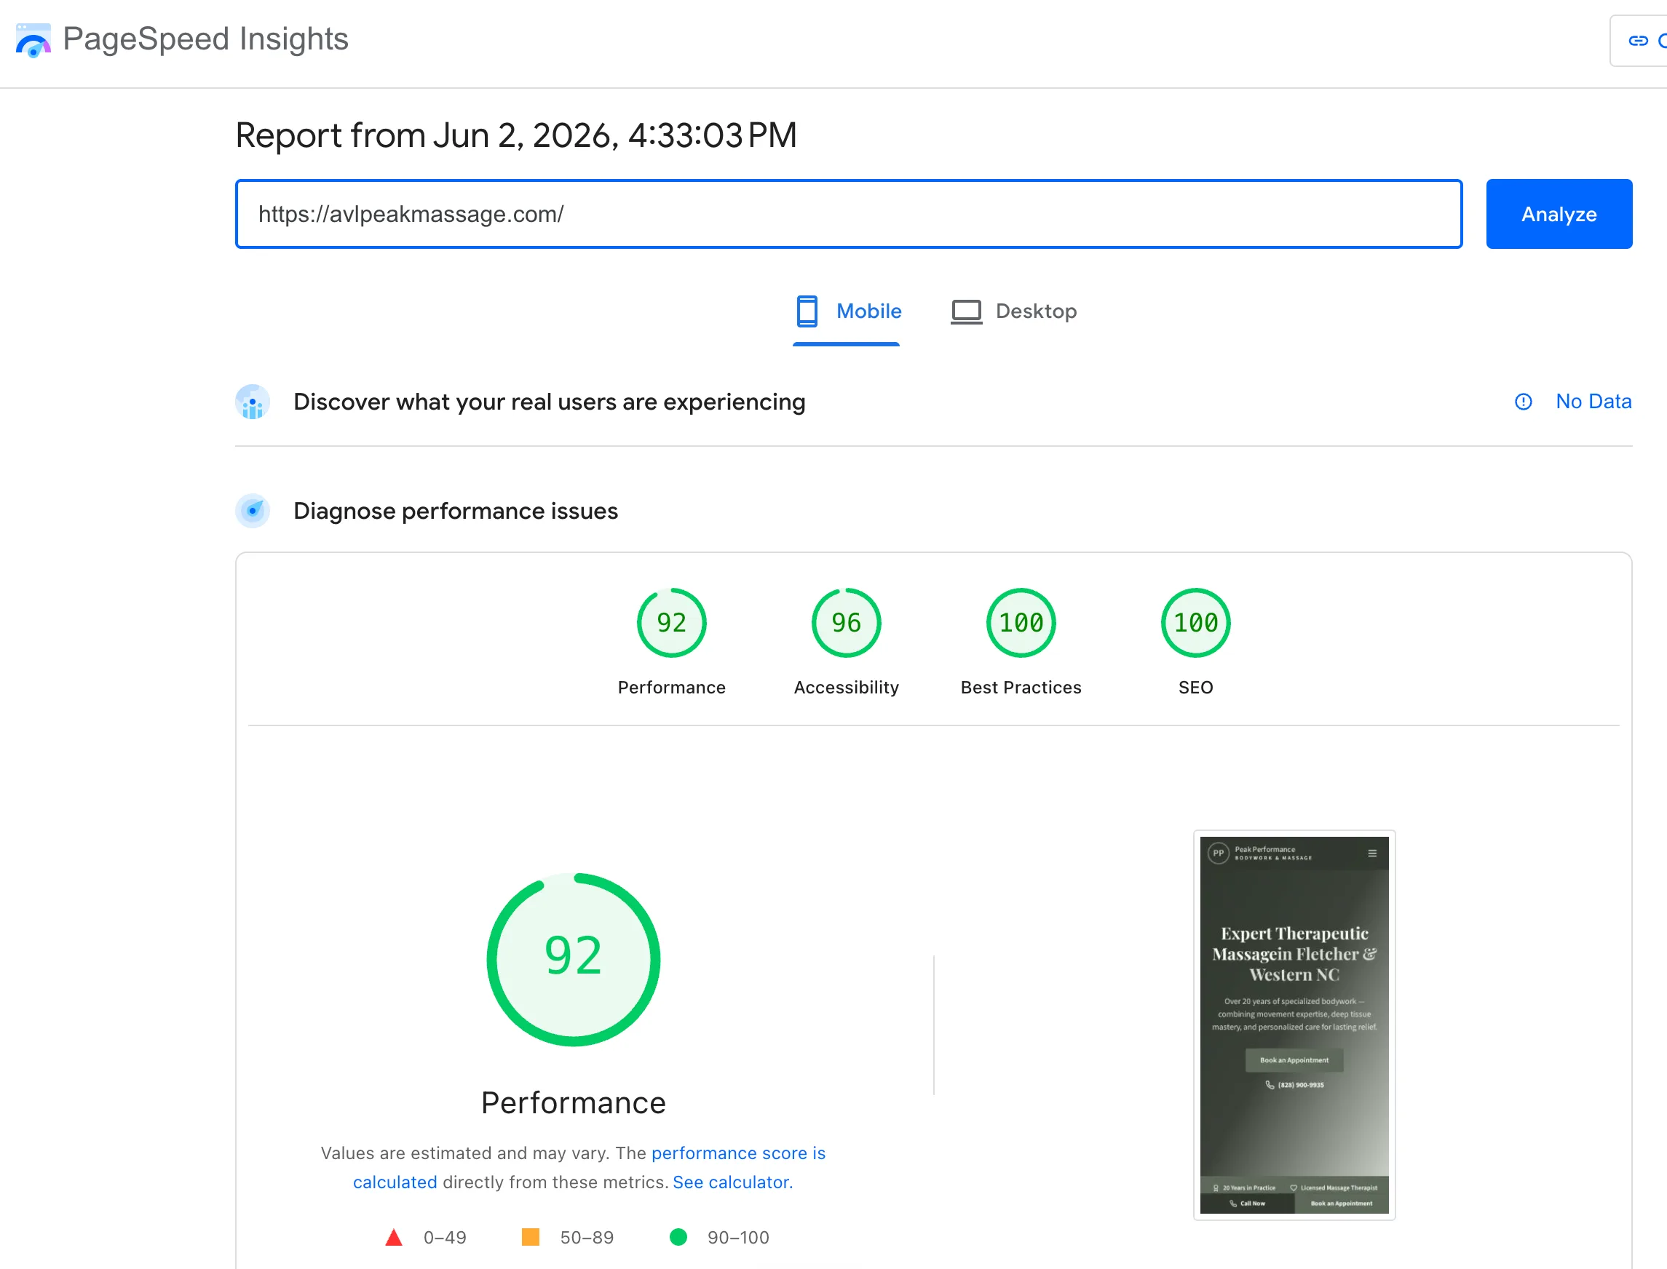This screenshot has width=1667, height=1269.
Task: Click 'Diagnose performance issues' heading
Action: [x=456, y=511]
